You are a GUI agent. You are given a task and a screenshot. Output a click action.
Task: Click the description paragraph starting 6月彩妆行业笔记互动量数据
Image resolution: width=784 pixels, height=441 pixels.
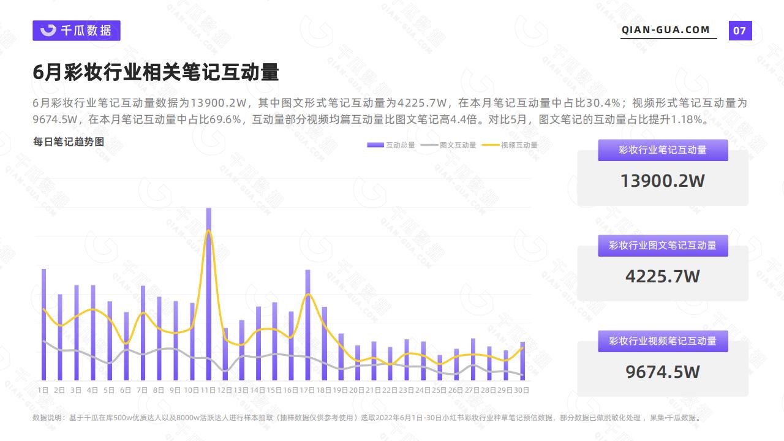click(x=391, y=111)
